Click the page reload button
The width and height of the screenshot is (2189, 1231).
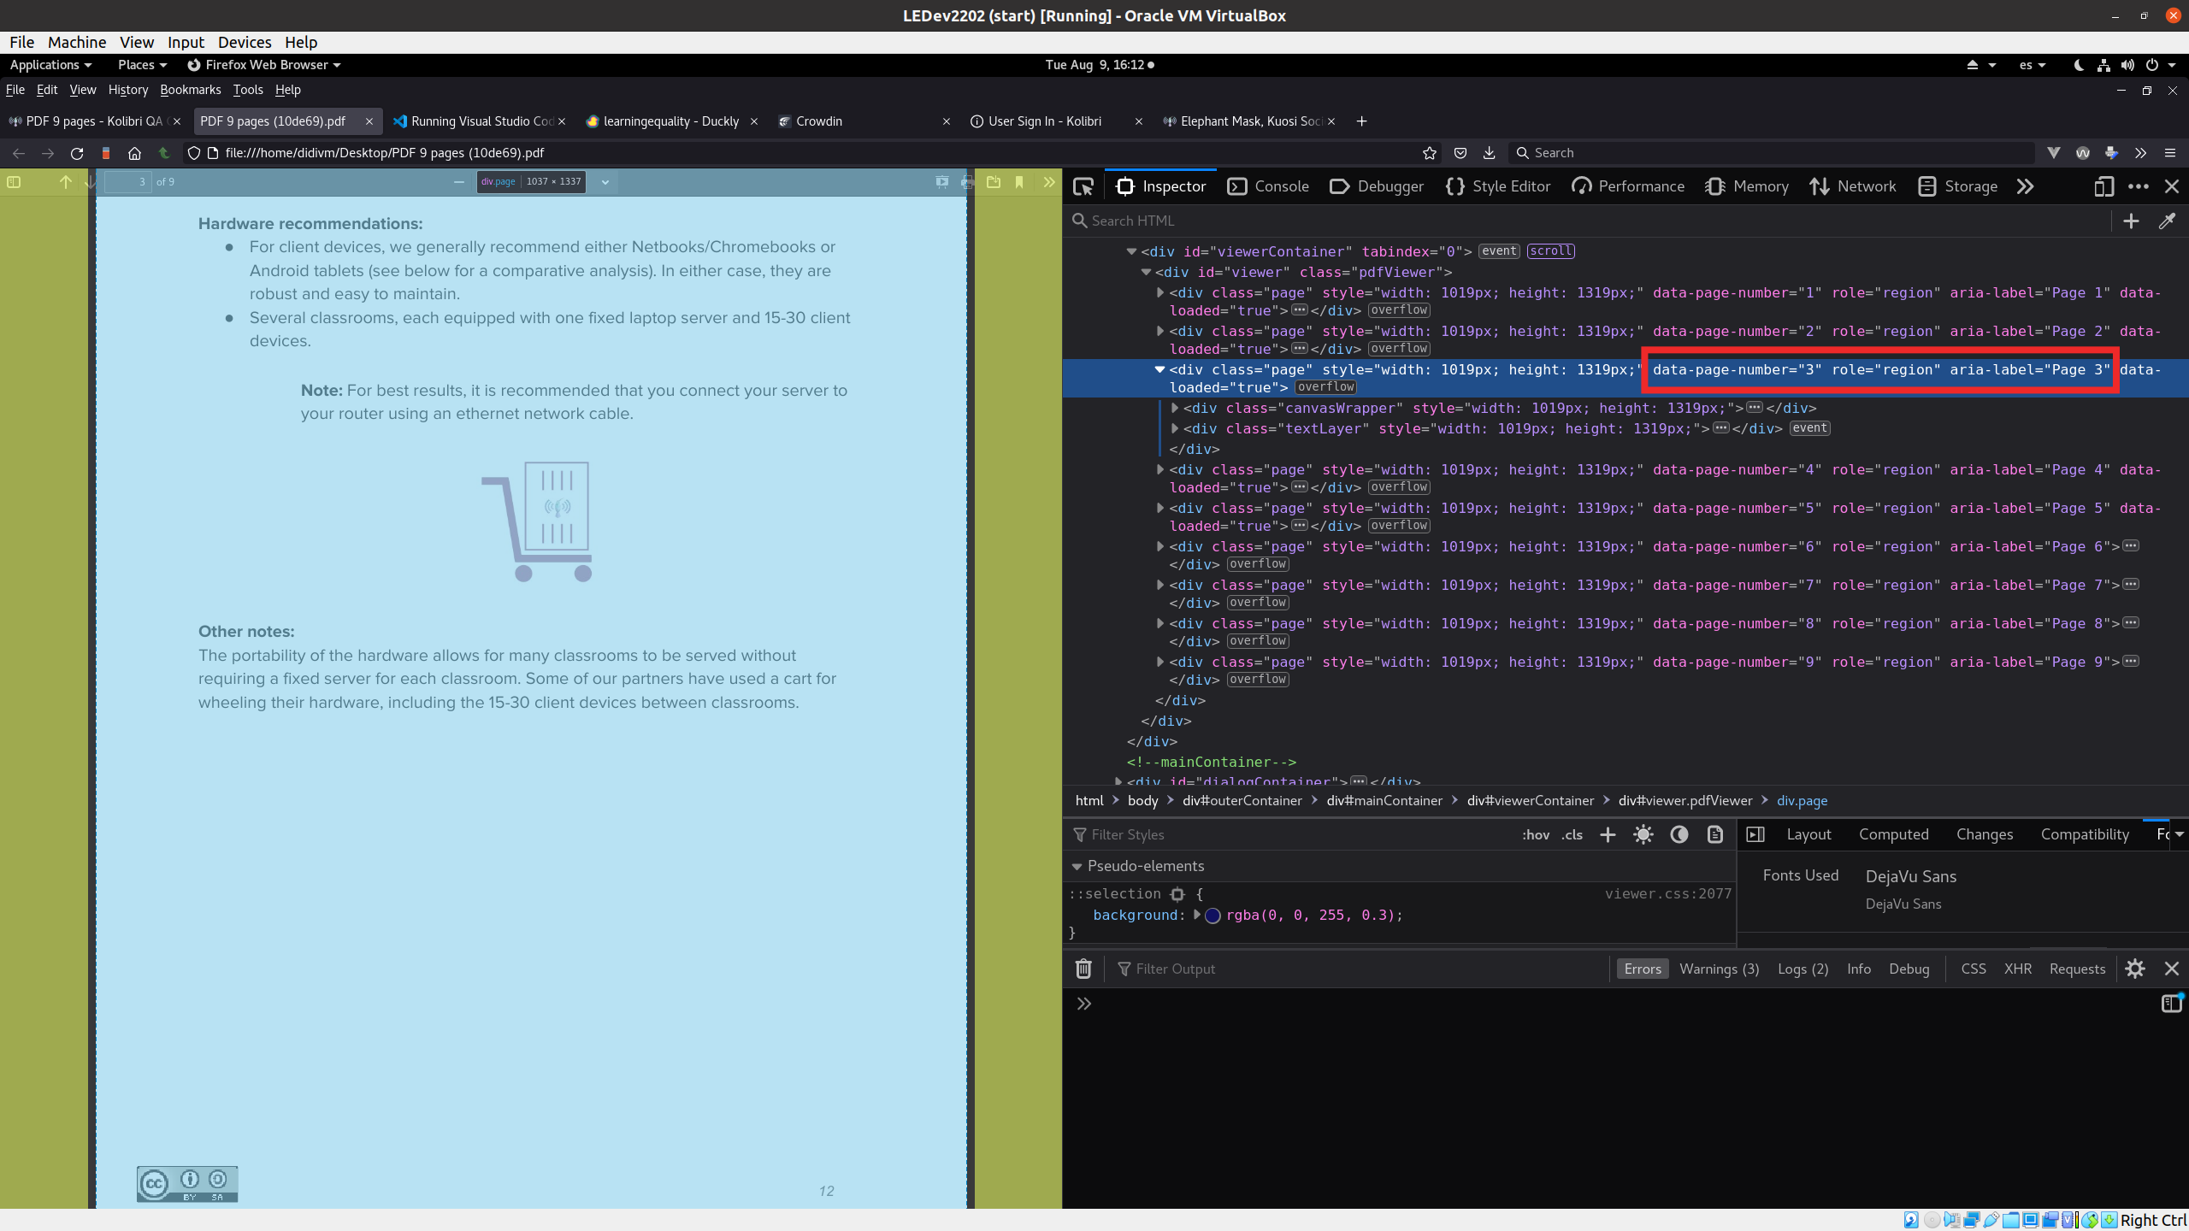(77, 153)
